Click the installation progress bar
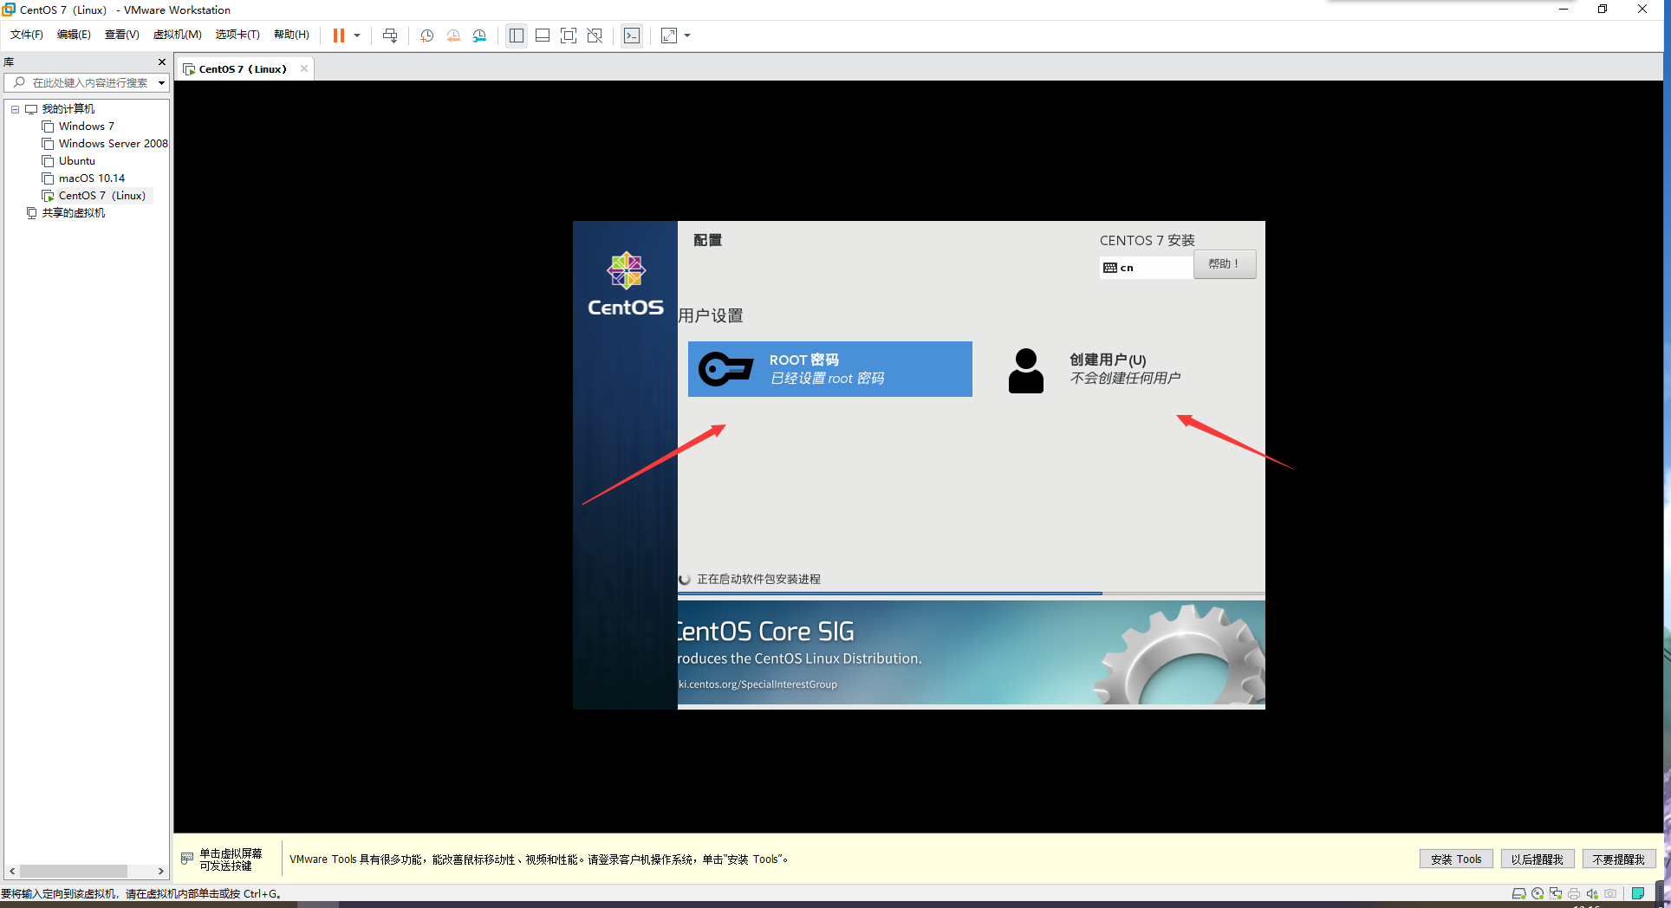The image size is (1671, 908). click(971, 593)
